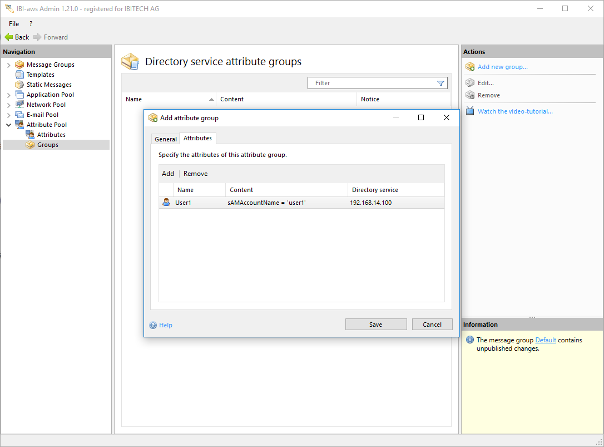Click Cancel in the attribute group dialog
Viewport: 604px width, 447px height.
(432, 325)
